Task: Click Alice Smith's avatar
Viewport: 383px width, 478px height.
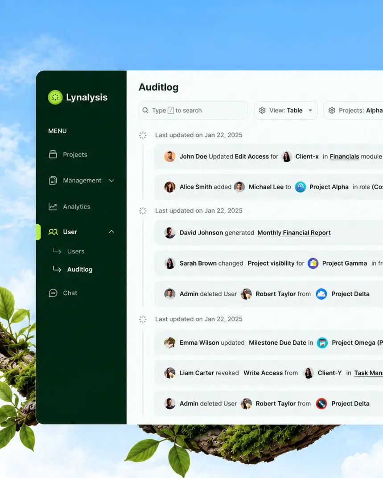Action: (x=170, y=187)
